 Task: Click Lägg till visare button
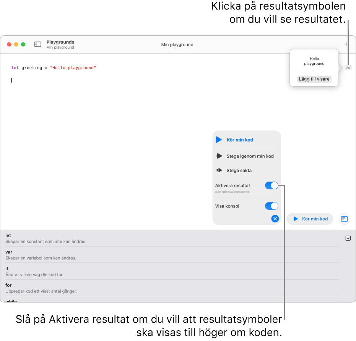click(314, 79)
